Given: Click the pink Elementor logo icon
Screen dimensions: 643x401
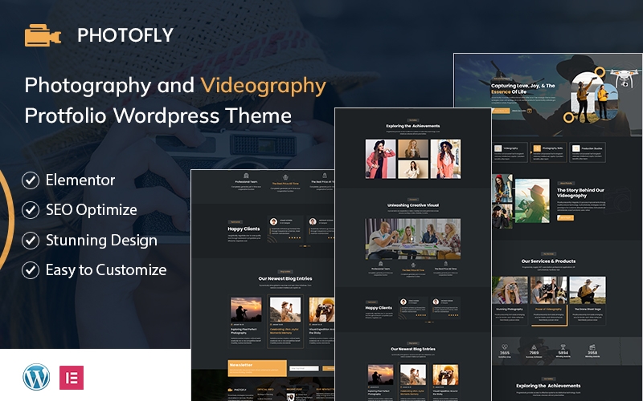Looking at the screenshot, I should 72,377.
